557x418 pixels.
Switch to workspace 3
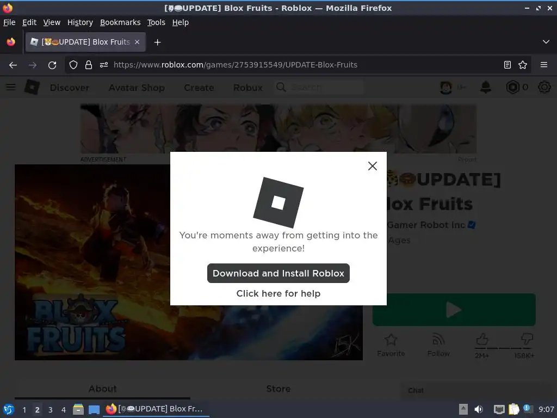coord(51,409)
